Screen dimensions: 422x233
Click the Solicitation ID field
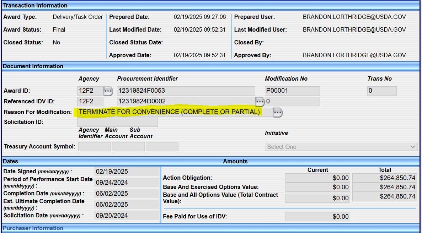click(x=117, y=122)
